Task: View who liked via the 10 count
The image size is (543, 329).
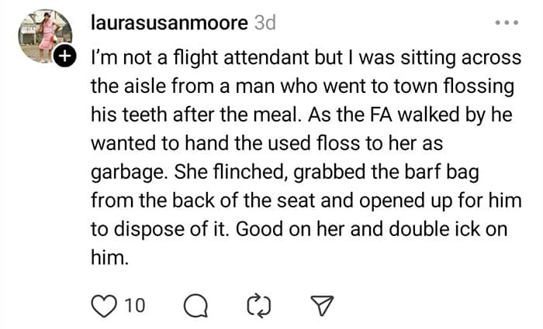Action: (x=135, y=306)
